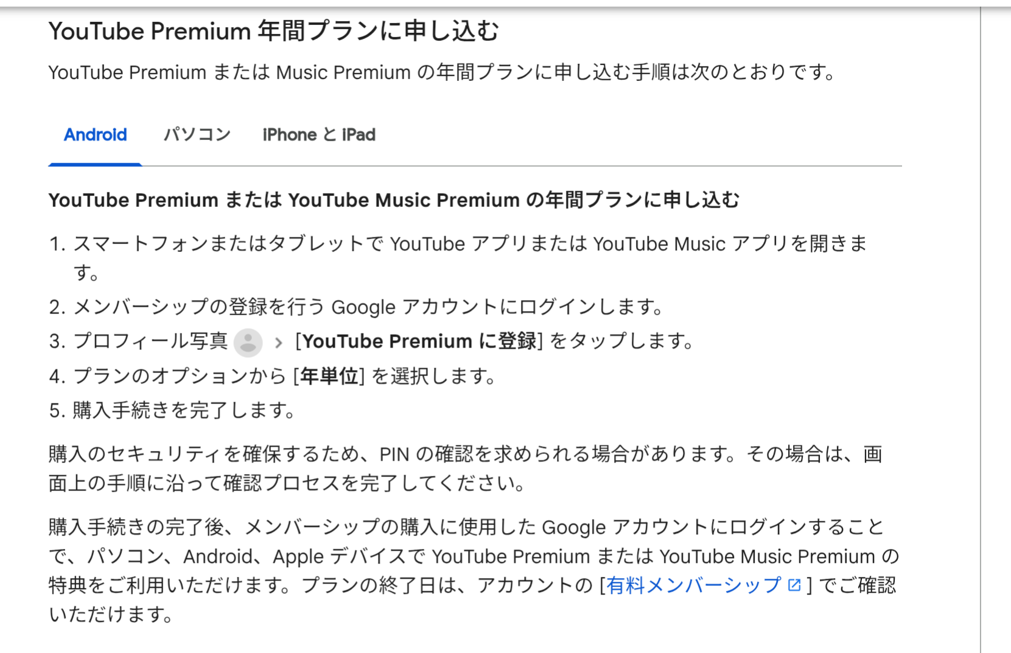The height and width of the screenshot is (653, 1011).
Task: Click the heading YouTube Premium 年間プランに申し込む
Action: pyautogui.click(x=273, y=30)
